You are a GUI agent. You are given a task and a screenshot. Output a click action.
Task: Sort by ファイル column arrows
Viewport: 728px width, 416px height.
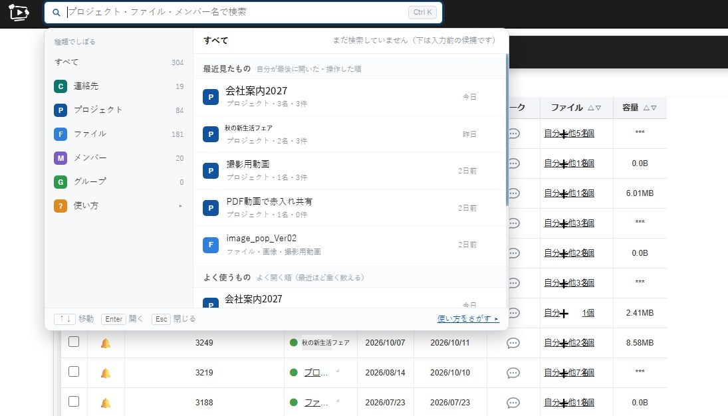[x=595, y=108]
